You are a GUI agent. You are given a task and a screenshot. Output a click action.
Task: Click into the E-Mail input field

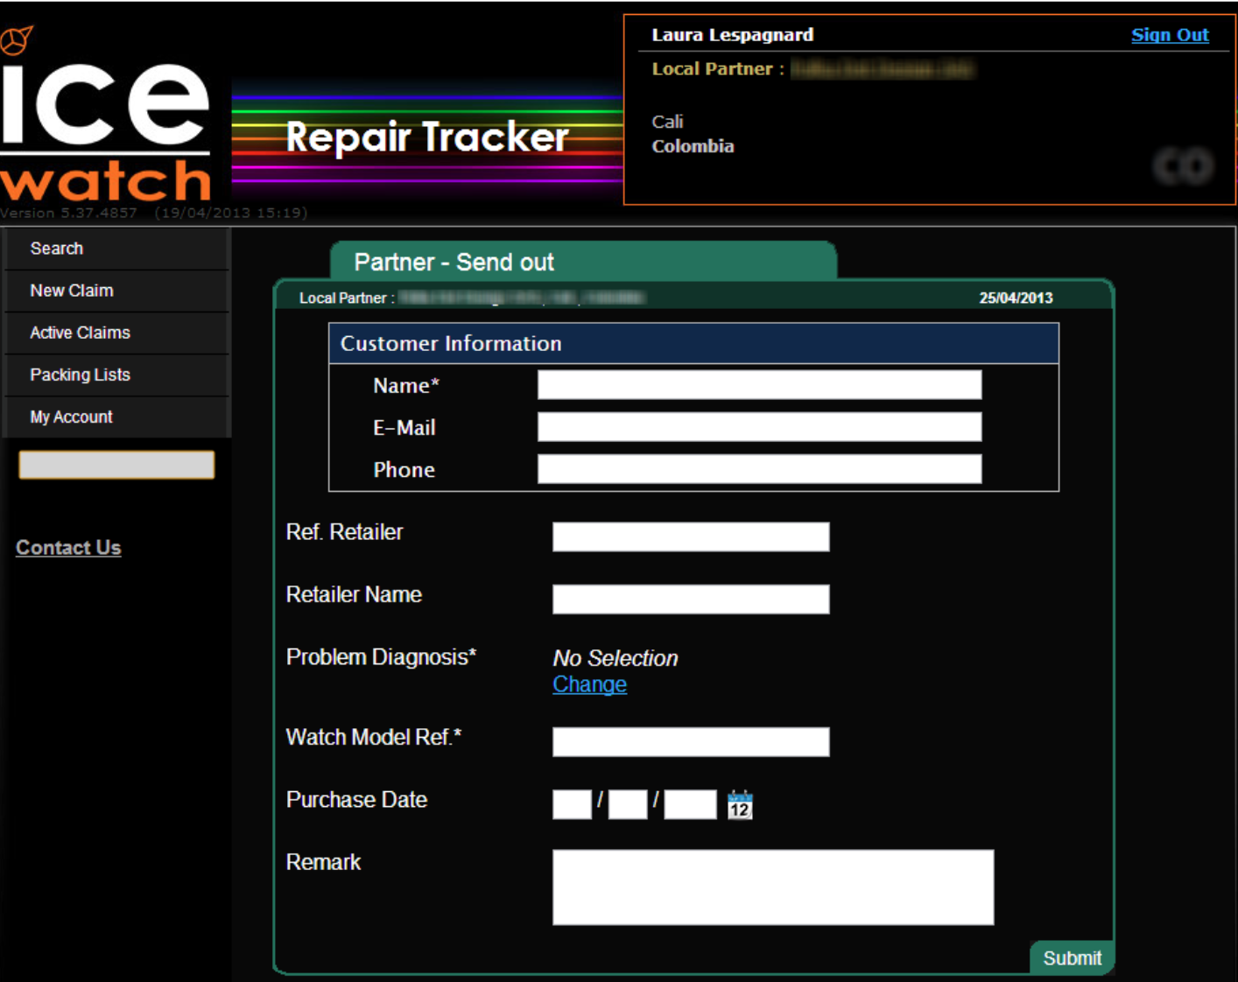759,427
